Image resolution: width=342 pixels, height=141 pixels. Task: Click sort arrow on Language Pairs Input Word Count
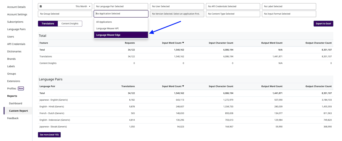tap(183, 87)
